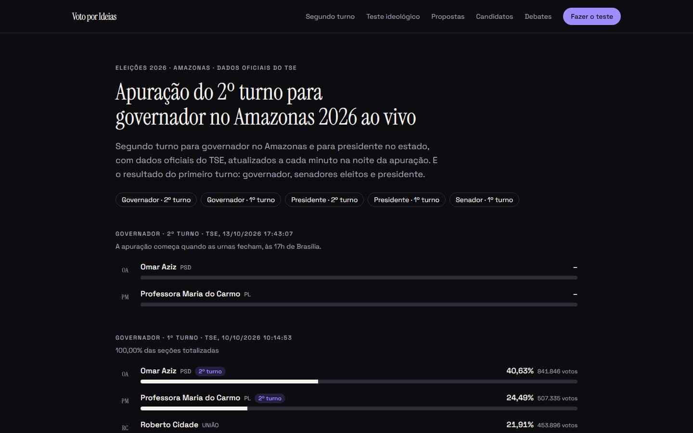The image size is (693, 433).
Task: Click the 2º turno badge beside Professora Maria do Carmo
Action: coord(270,398)
